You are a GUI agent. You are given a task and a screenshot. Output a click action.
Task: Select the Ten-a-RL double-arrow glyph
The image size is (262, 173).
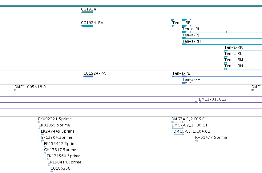pyautogui.click(x=226, y=57)
